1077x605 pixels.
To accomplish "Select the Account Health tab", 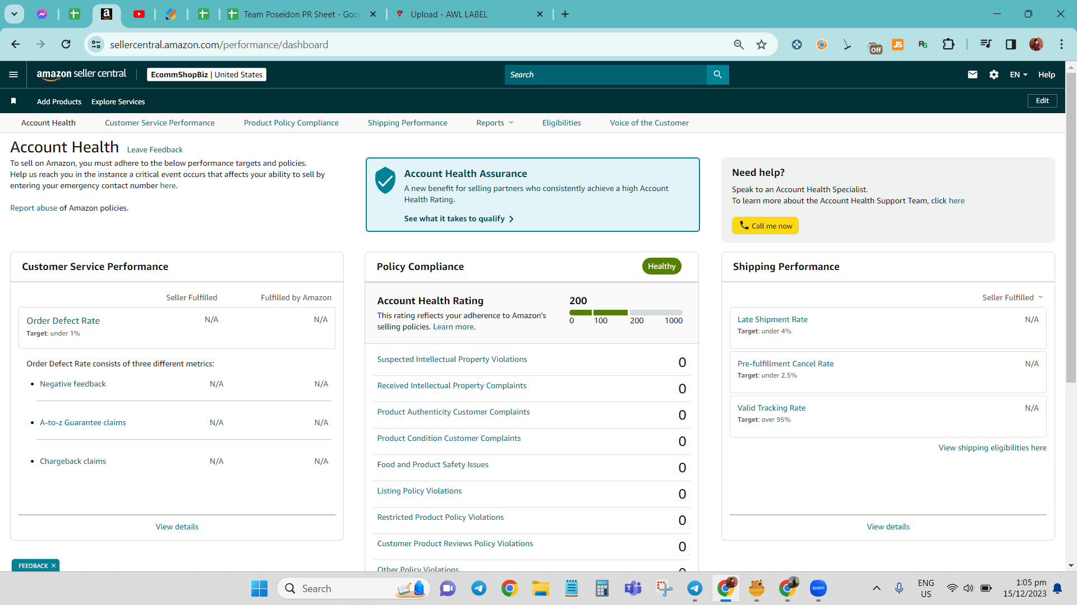I will (x=48, y=123).
